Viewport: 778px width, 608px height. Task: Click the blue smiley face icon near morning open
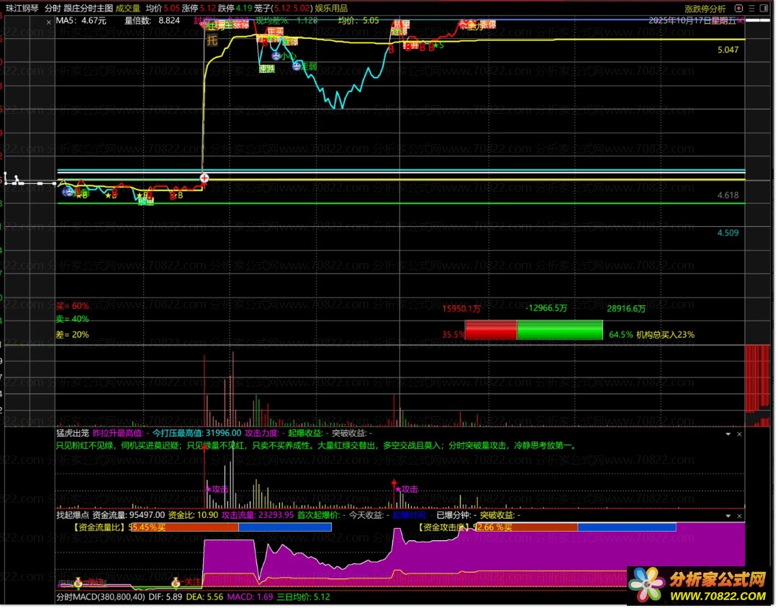tap(68, 191)
